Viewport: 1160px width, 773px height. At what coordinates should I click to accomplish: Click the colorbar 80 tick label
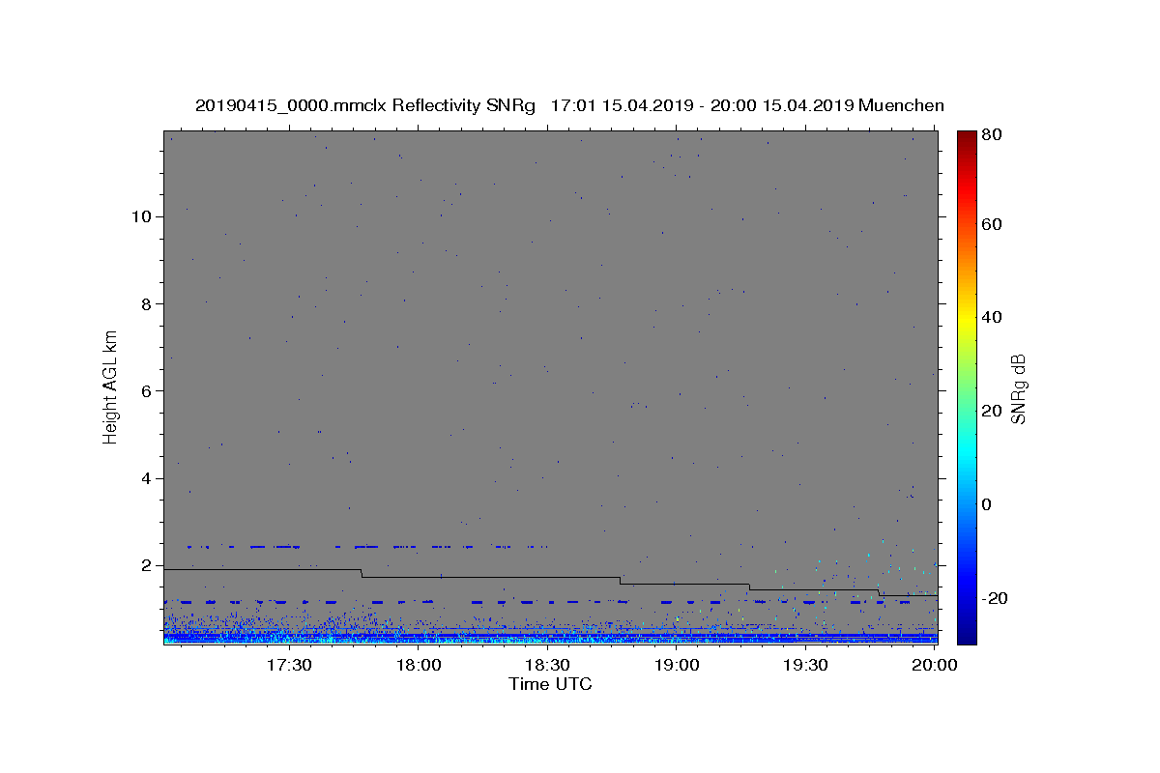tap(993, 135)
